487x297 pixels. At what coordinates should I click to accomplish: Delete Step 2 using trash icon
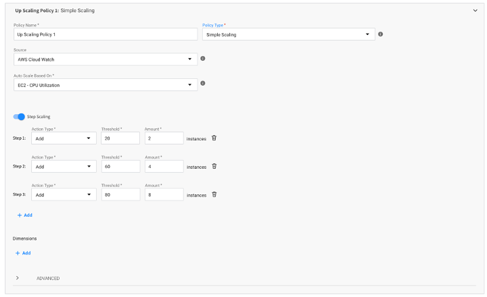[x=214, y=166]
